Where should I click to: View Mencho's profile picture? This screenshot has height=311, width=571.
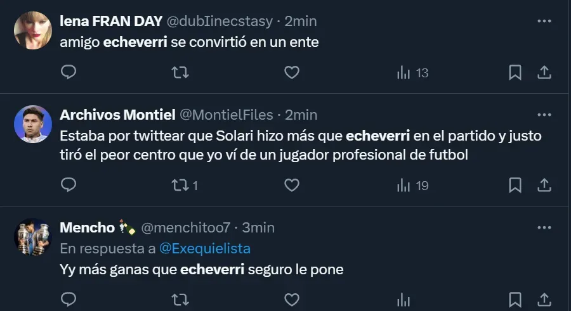[x=32, y=237]
